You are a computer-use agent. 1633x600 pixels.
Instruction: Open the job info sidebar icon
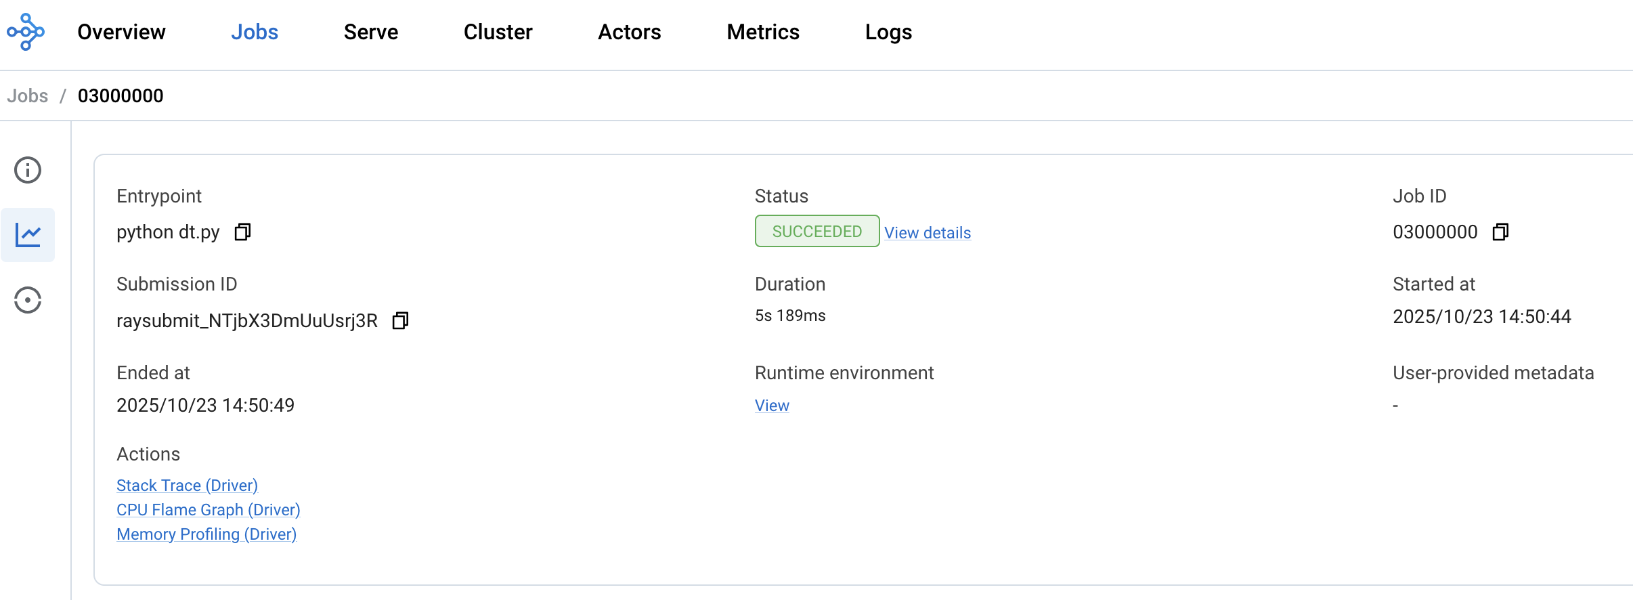tap(28, 170)
